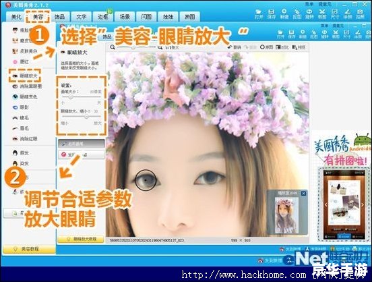The width and height of the screenshot is (372, 282).
Task: Select the 染发 hair dye tool
Action: click(21, 163)
